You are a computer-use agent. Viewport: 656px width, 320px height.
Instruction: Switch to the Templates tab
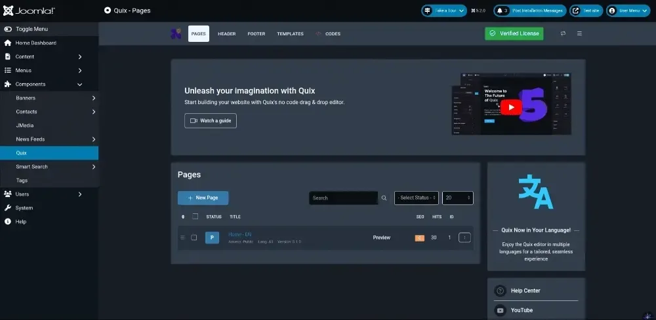pos(290,34)
